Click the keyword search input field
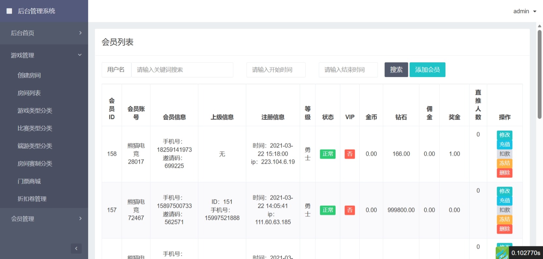 [x=182, y=70]
